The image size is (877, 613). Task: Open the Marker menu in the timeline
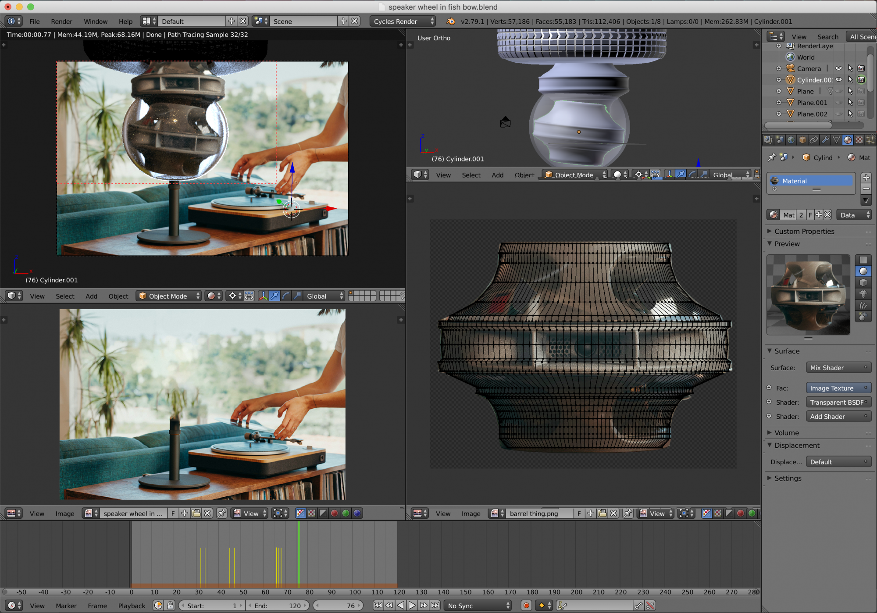[66, 606]
